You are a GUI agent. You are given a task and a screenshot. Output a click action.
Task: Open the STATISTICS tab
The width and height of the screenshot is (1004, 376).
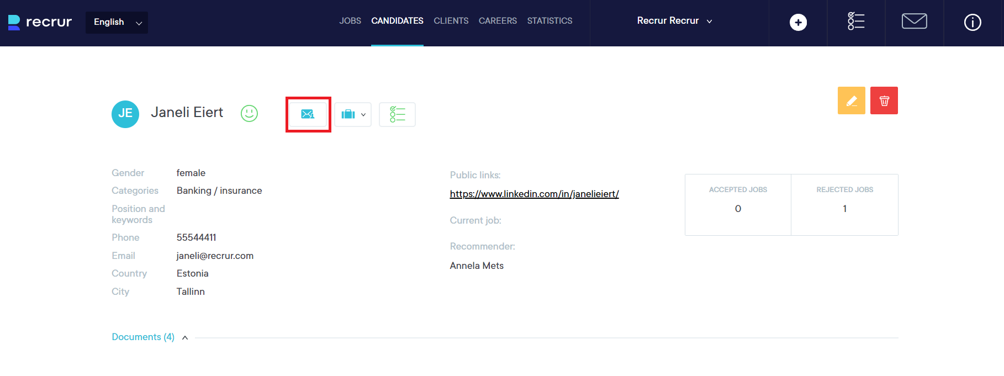(549, 21)
